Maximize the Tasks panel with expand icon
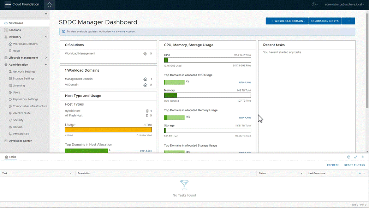The height and width of the screenshot is (208, 369). pyautogui.click(x=356, y=157)
